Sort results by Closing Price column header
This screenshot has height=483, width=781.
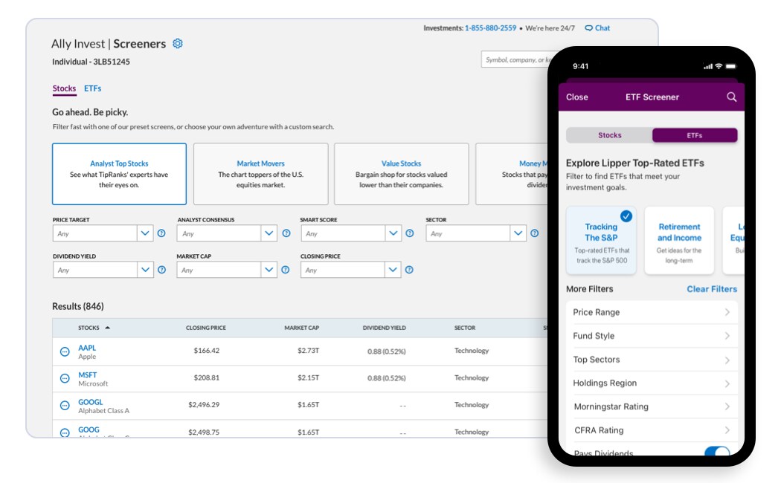206,328
